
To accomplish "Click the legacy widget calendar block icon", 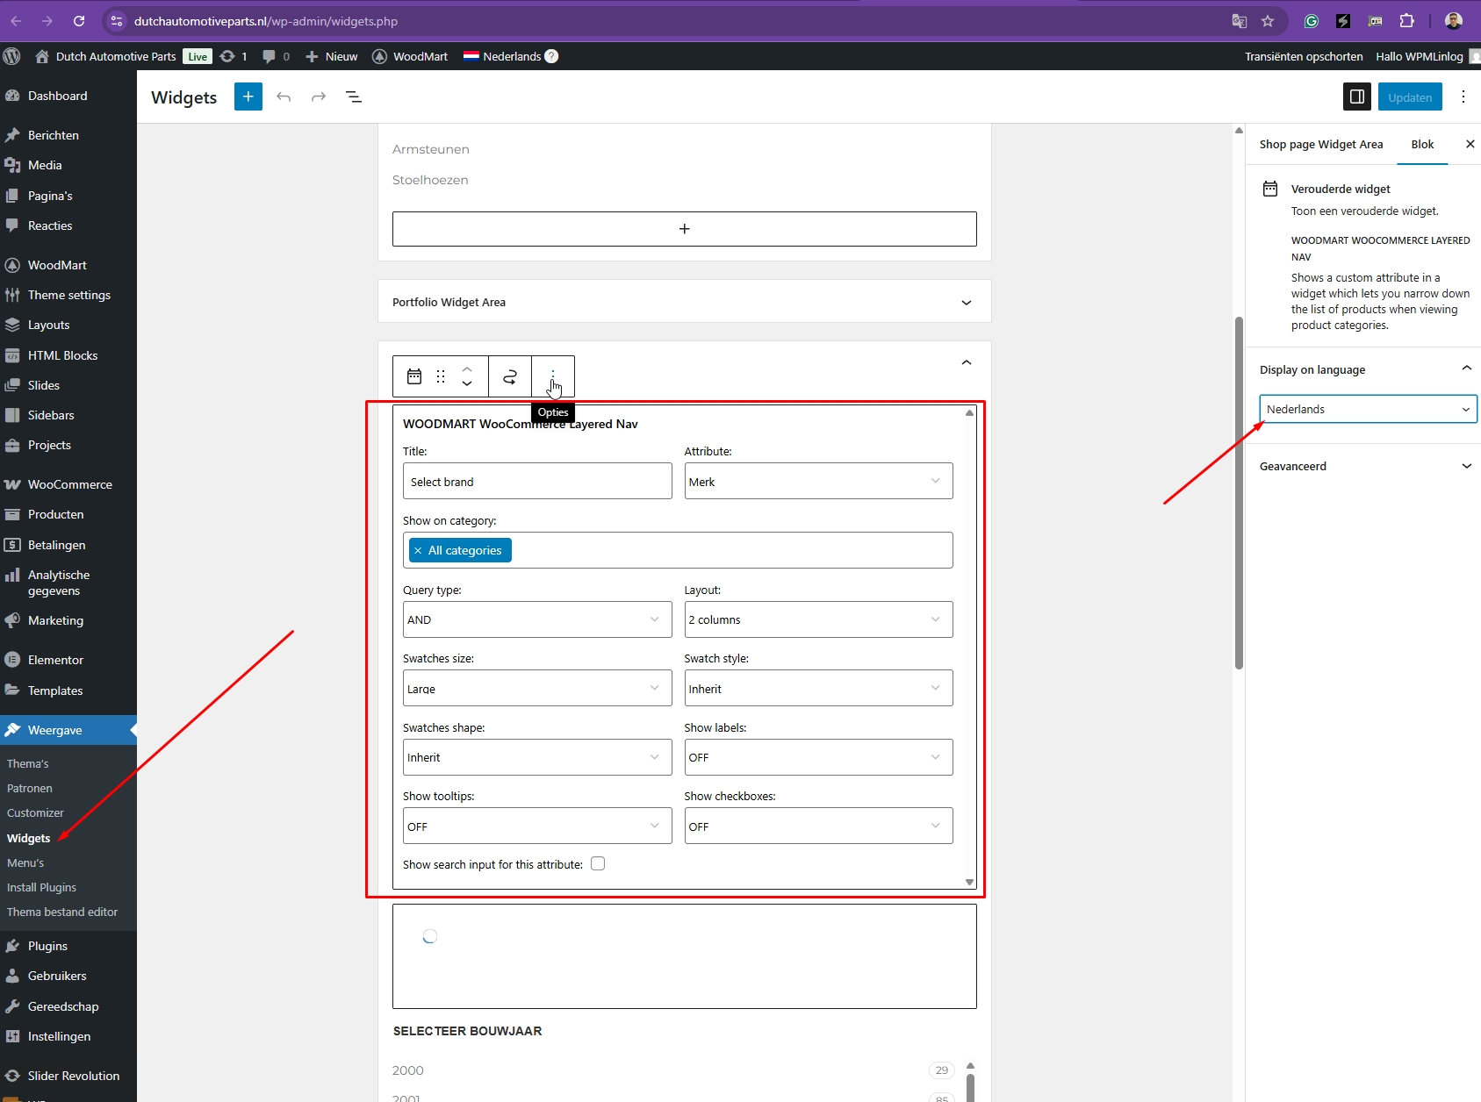I will (414, 376).
